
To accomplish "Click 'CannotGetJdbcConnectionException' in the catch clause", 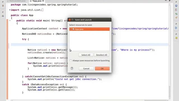I will pos(55,77).
